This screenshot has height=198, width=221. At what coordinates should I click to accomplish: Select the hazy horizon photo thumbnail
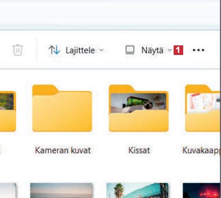tap(61, 191)
